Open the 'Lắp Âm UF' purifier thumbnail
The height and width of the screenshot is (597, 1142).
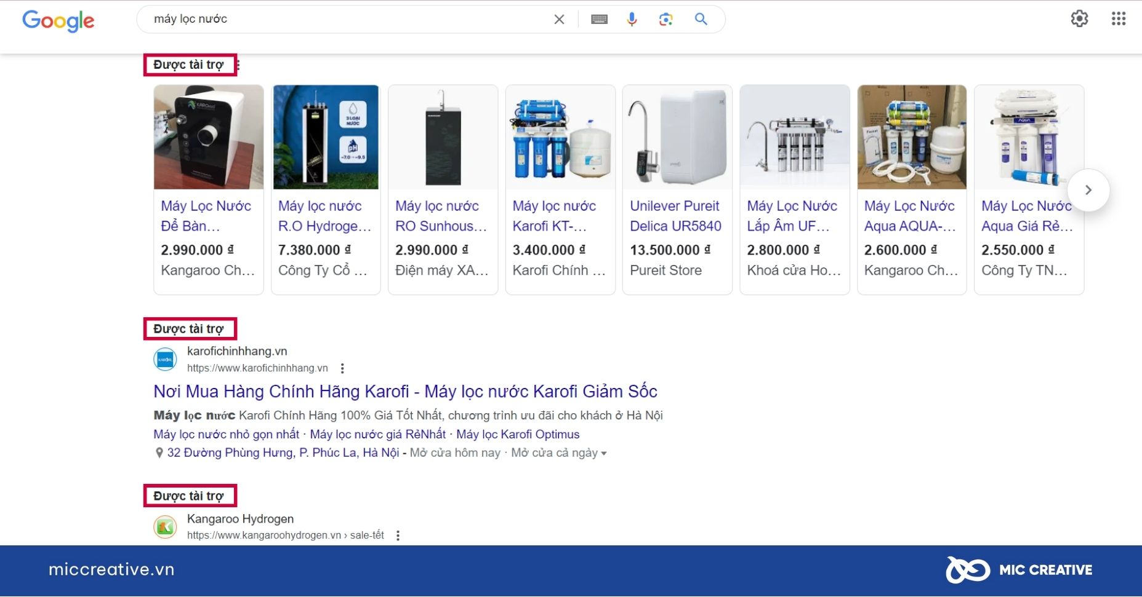pos(794,137)
